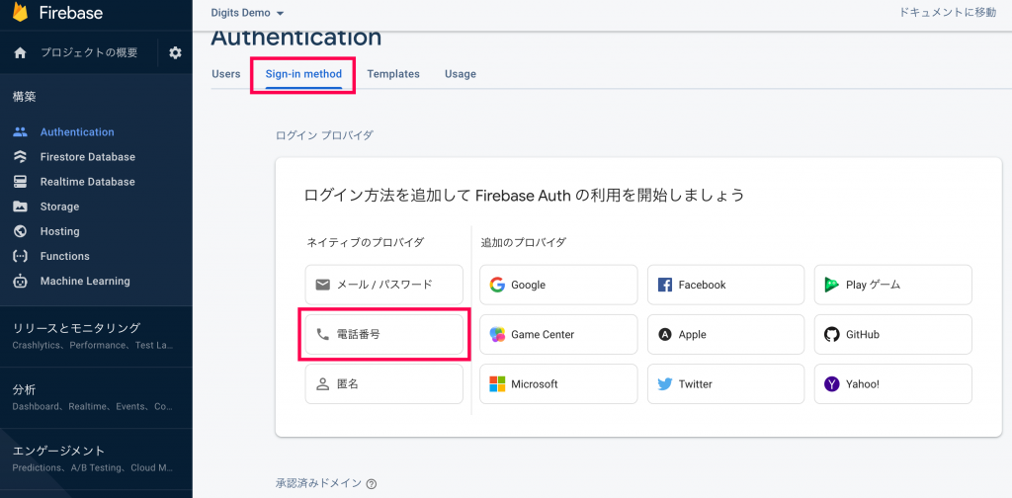Add Yahoo! sign-in provider
Screen dimensions: 1012x498
893,384
